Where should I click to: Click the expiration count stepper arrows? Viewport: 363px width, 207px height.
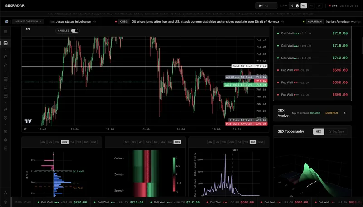(297, 6)
